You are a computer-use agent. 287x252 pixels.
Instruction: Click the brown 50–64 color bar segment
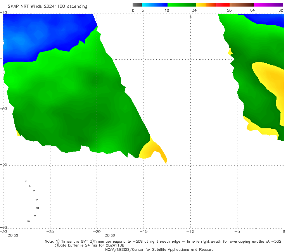click(242, 5)
